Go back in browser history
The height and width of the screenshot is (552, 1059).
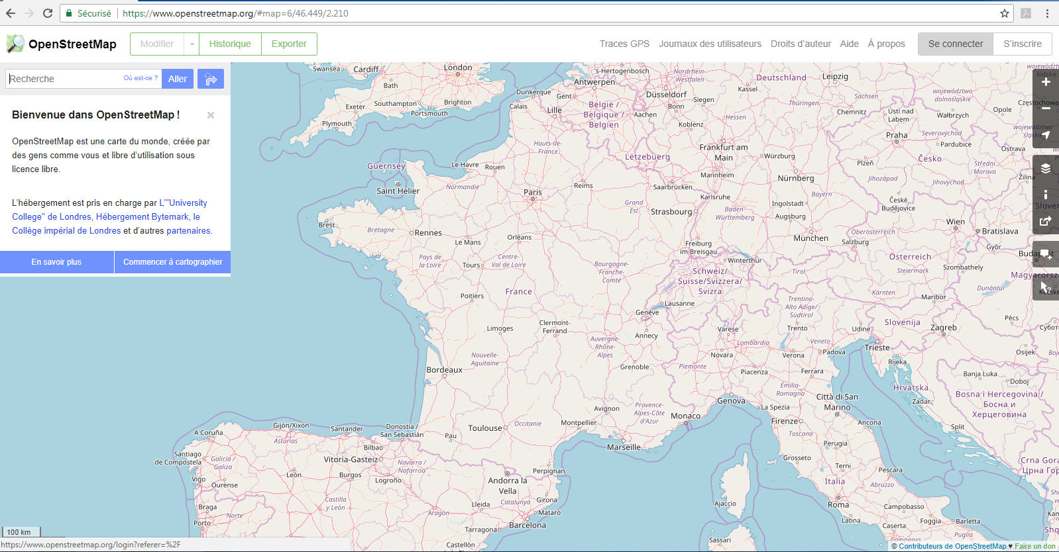pos(11,13)
